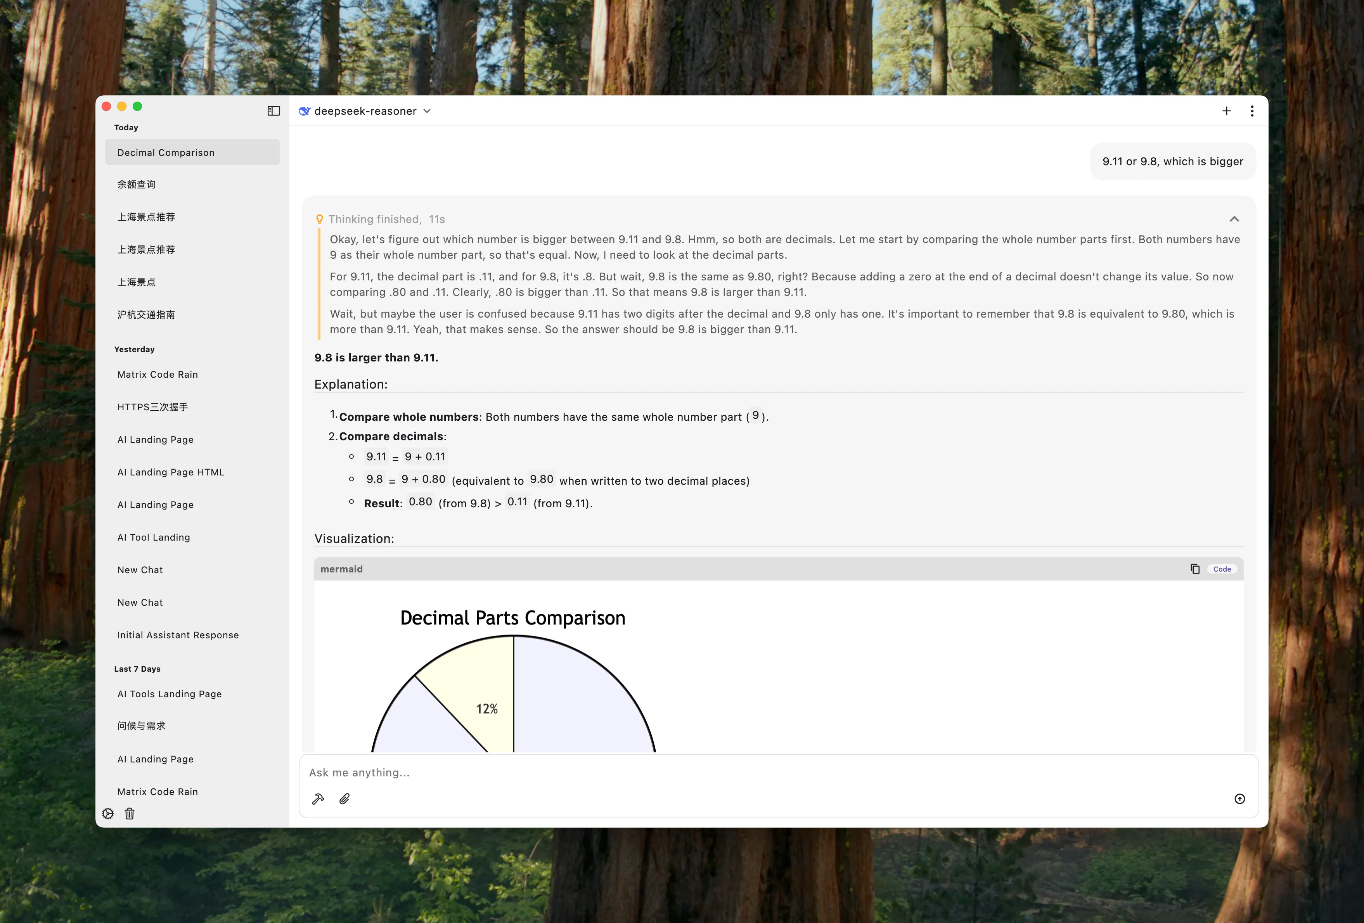Click the yellow 12% pie chart slice
Image resolution: width=1364 pixels, height=923 pixels.
point(478,686)
